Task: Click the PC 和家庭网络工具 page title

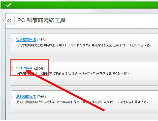Action: [41, 20]
